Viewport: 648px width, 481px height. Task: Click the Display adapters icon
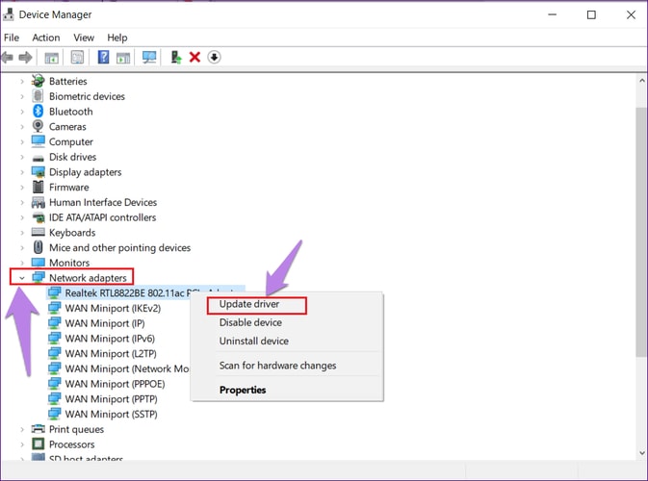pos(38,172)
